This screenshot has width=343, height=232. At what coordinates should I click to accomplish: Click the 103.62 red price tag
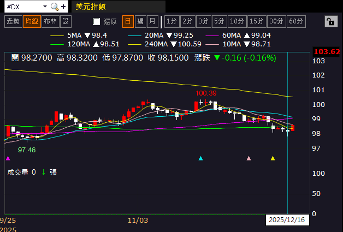click(x=327, y=52)
